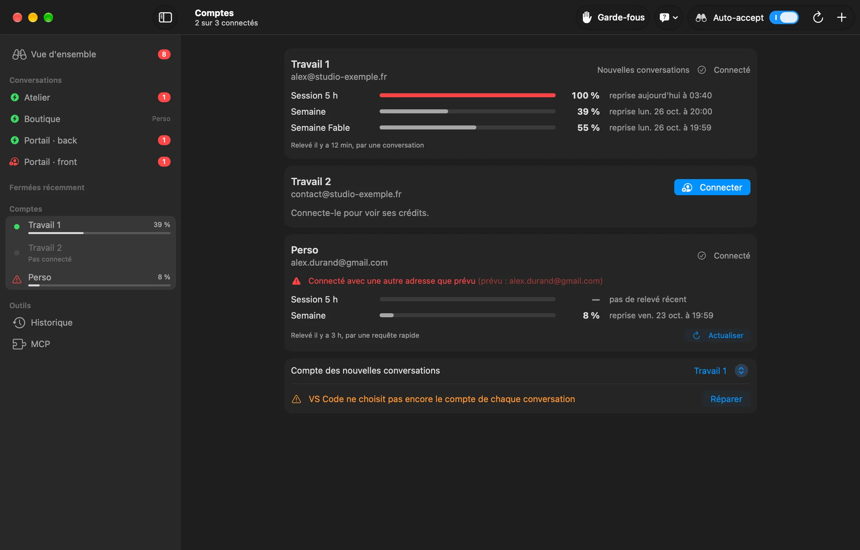Click the Auto-accept binoculars icon
860x550 pixels.
[701, 18]
